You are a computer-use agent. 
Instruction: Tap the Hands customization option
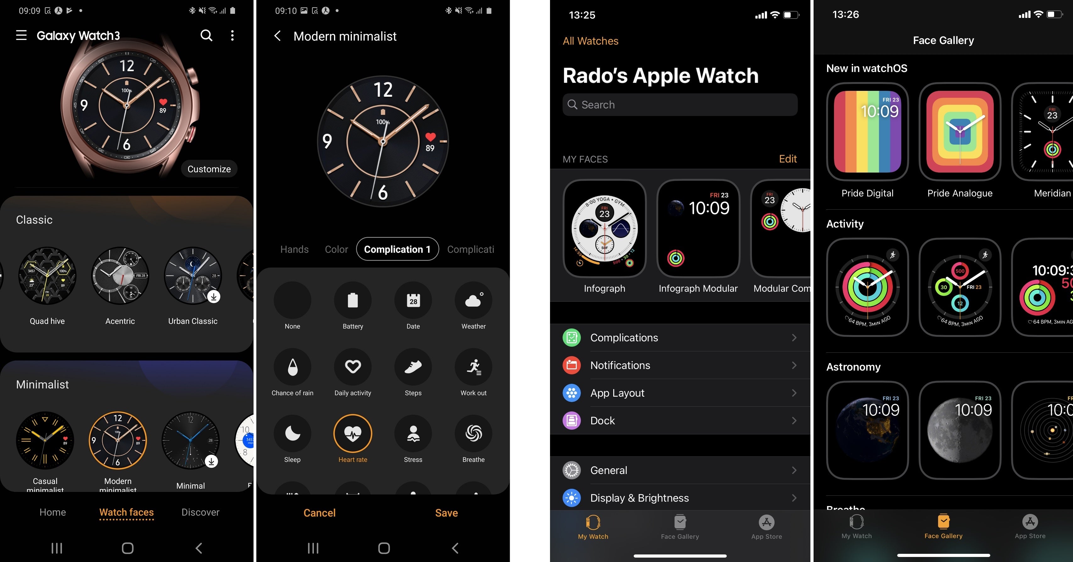point(294,249)
